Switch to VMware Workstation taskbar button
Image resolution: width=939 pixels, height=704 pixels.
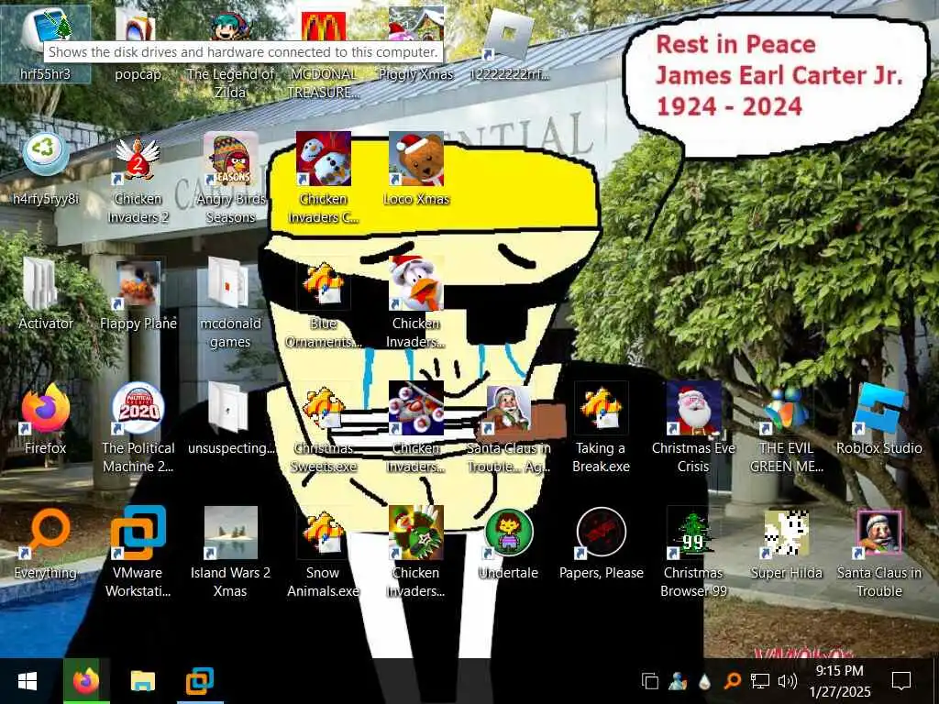click(x=200, y=681)
